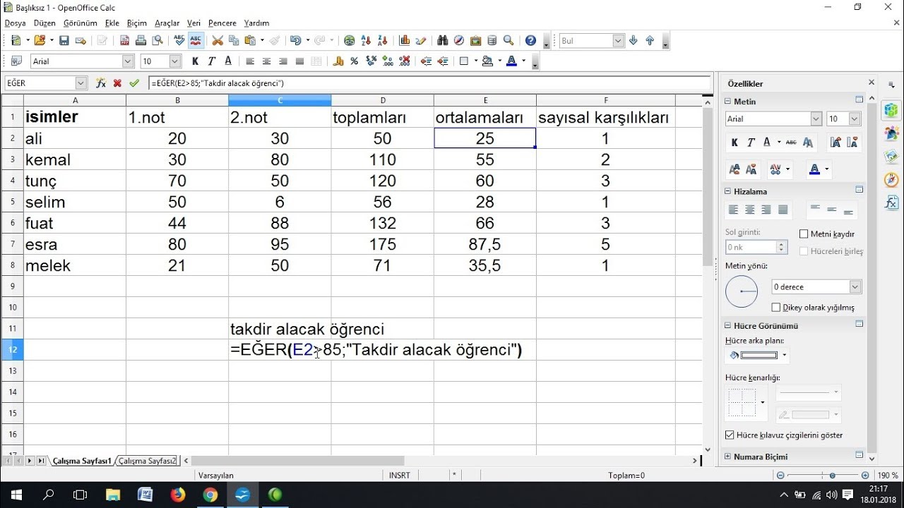Toggle INSRT mode in status bar
Screen dimensions: 904x508
pos(400,476)
